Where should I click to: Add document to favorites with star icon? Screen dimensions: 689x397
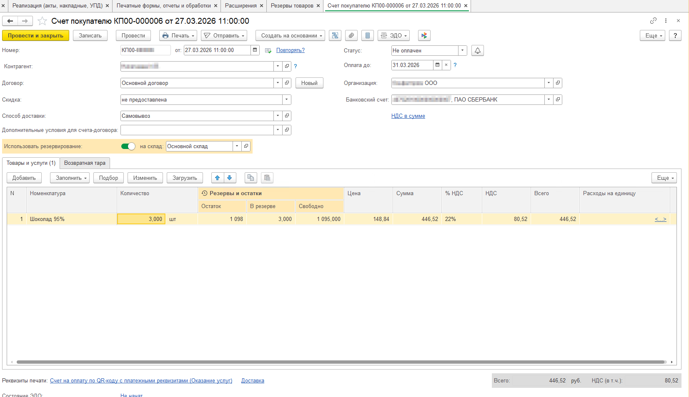(x=42, y=21)
